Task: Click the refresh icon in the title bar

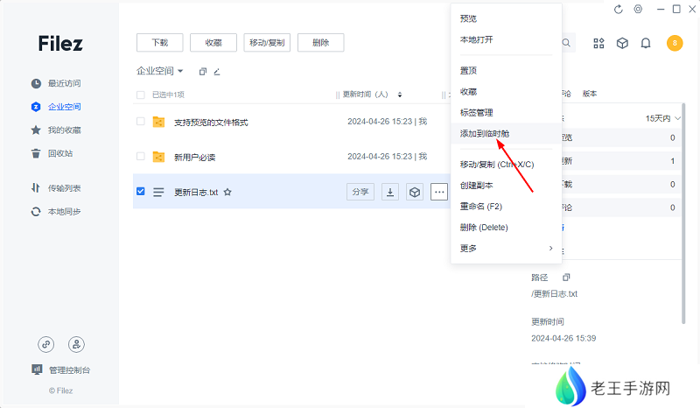Action: click(619, 10)
